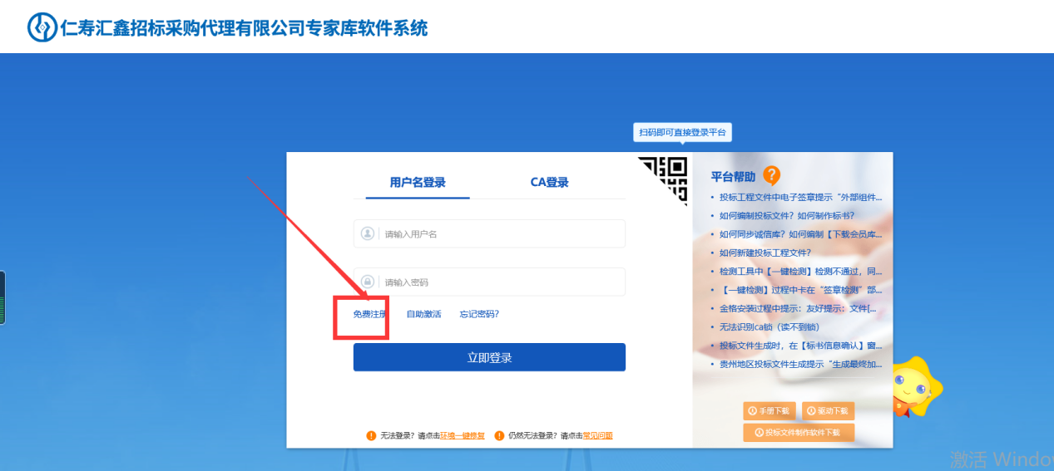This screenshot has width=1054, height=471.
Task: Click the company logo icon in header
Action: coord(42,27)
